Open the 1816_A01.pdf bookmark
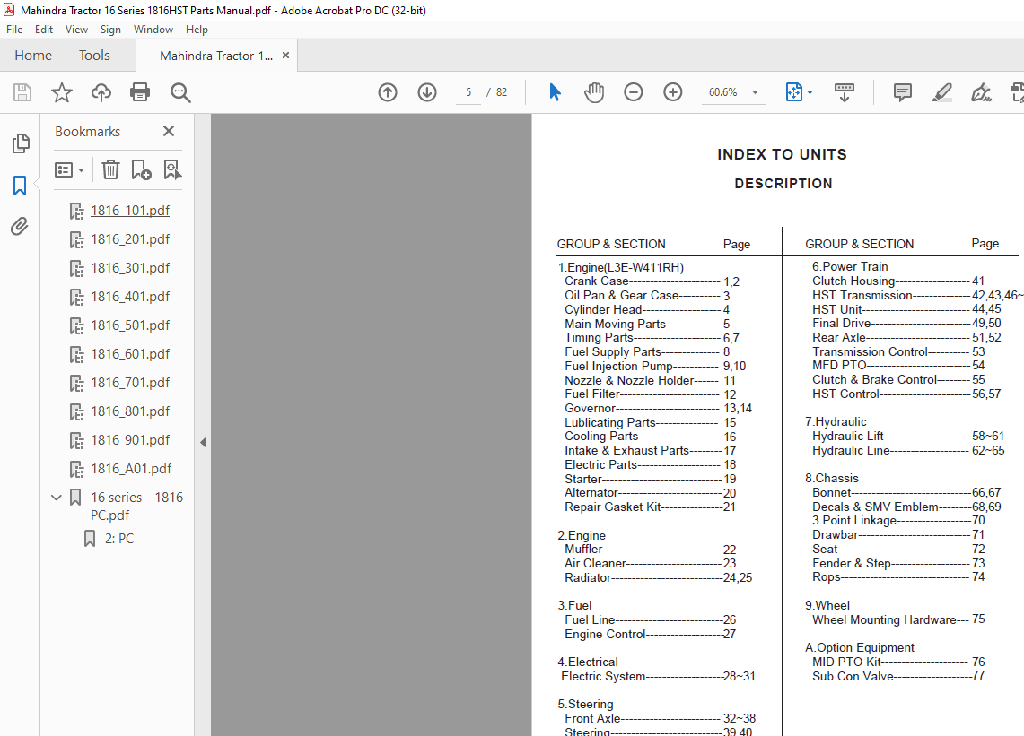 pyautogui.click(x=131, y=469)
